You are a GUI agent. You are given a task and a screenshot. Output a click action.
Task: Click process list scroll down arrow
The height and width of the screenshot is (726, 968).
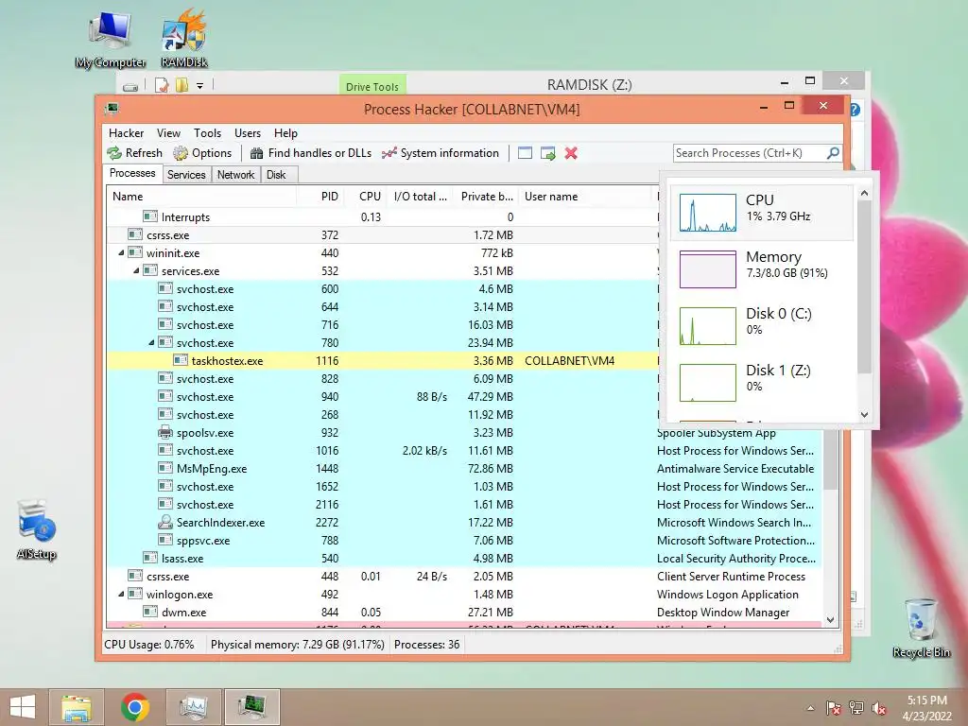pos(830,620)
